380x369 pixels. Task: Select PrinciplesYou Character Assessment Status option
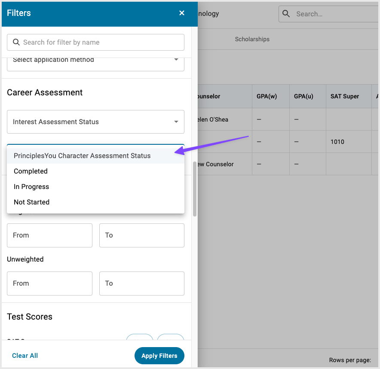point(95,156)
